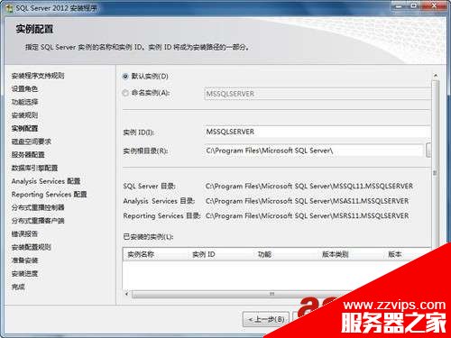This screenshot has width=451, height=338.
Task: Select the 数据库引擎配置 step
Action: 34,169
